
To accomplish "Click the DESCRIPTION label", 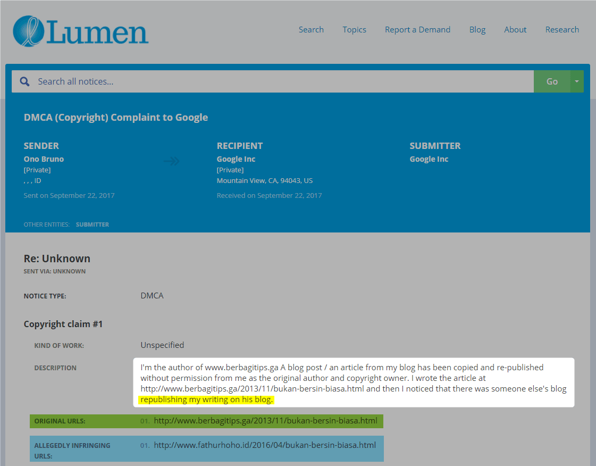I will (x=55, y=368).
